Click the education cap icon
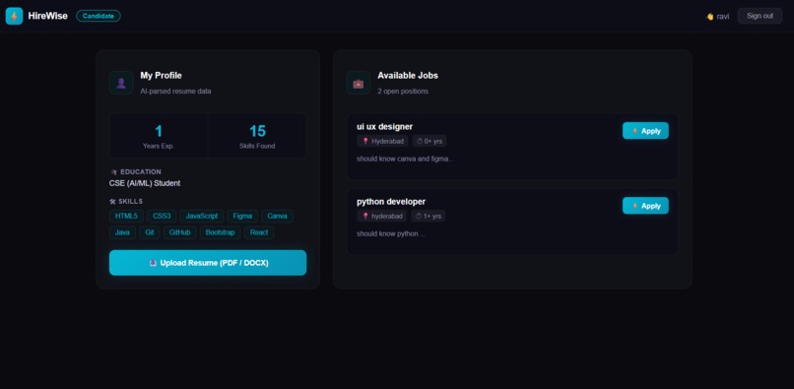 click(x=113, y=172)
